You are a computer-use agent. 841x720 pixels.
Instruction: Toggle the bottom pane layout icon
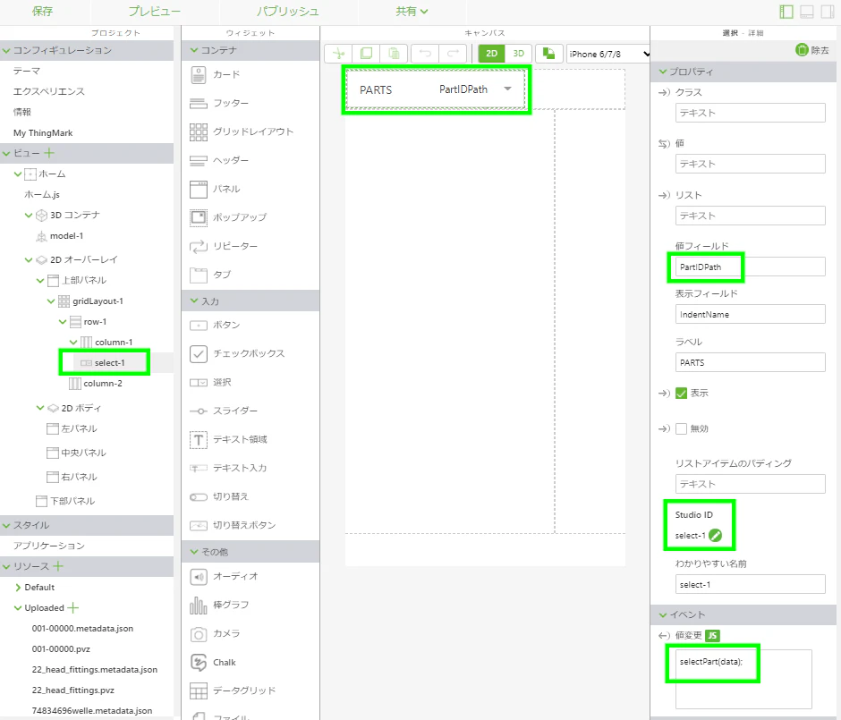pos(807,12)
